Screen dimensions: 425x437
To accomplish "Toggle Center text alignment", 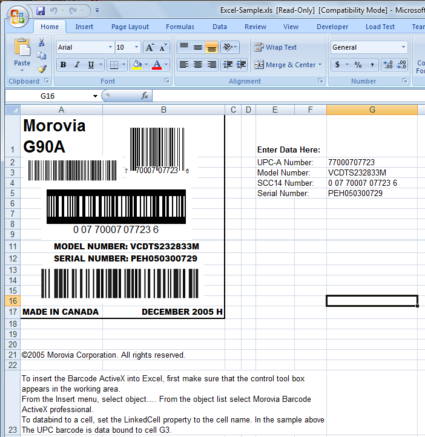I will (198, 65).
